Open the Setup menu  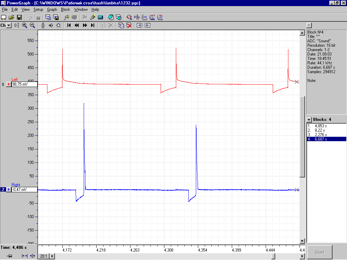(38, 9)
